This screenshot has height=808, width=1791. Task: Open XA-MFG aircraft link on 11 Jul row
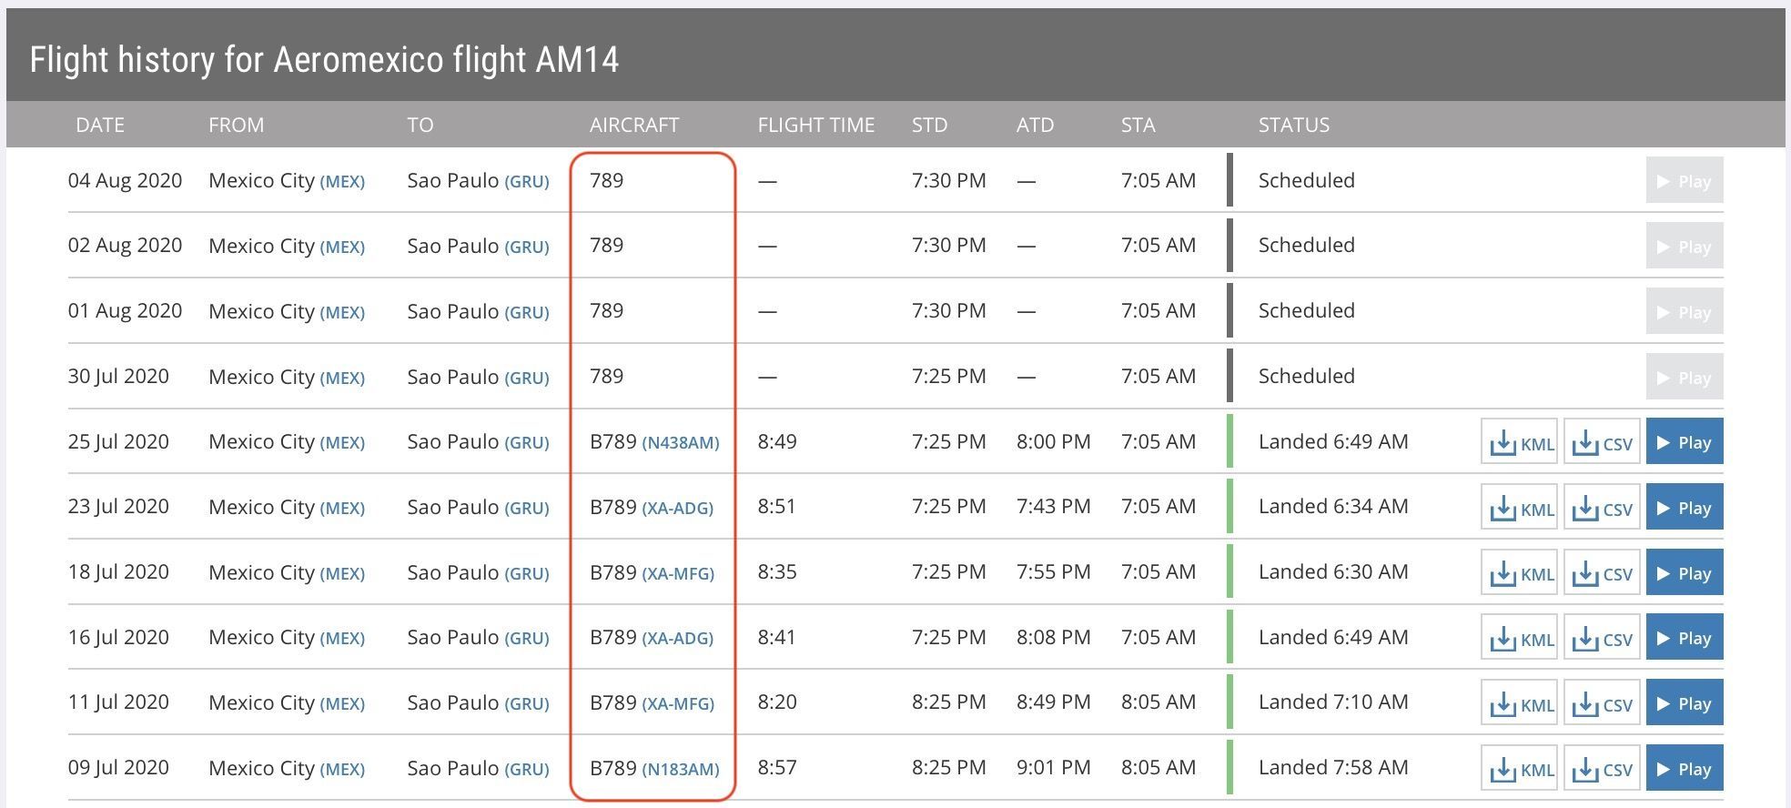point(678,703)
